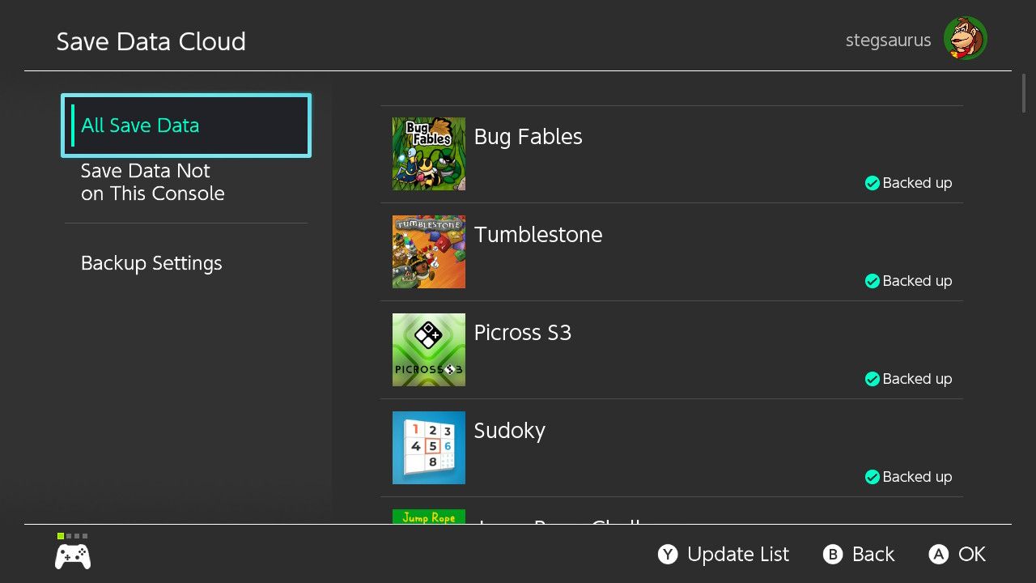Open Backup Settings

coord(151,263)
